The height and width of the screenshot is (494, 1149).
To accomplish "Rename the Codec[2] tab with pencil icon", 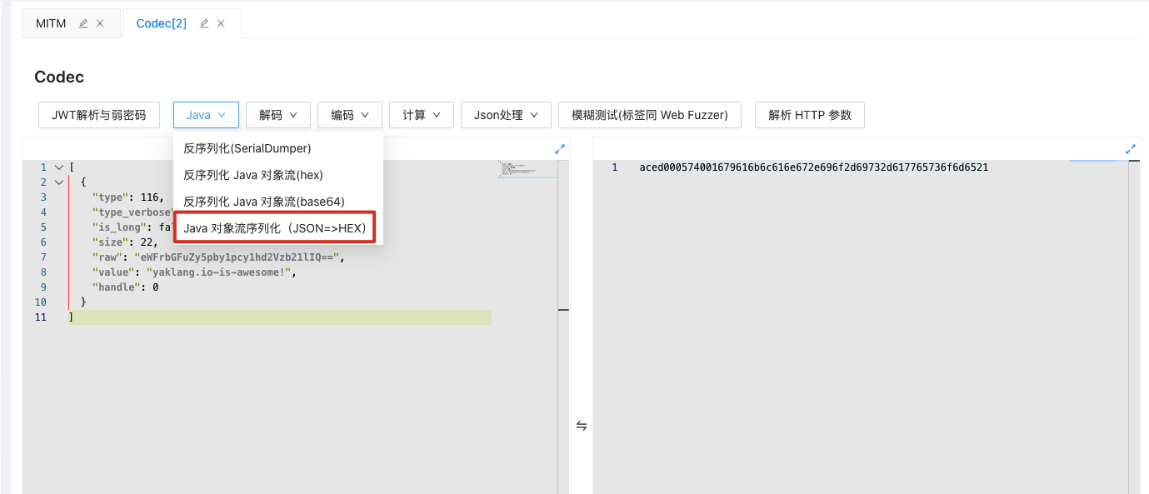I will pyautogui.click(x=204, y=23).
